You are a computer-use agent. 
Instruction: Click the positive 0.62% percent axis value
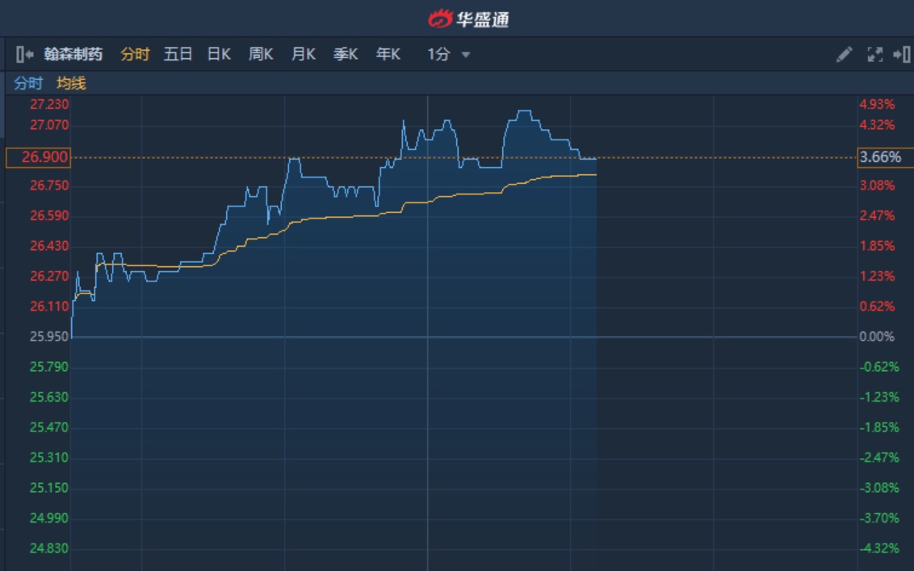click(878, 306)
